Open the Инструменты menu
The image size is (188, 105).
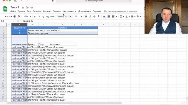[x=69, y=11]
